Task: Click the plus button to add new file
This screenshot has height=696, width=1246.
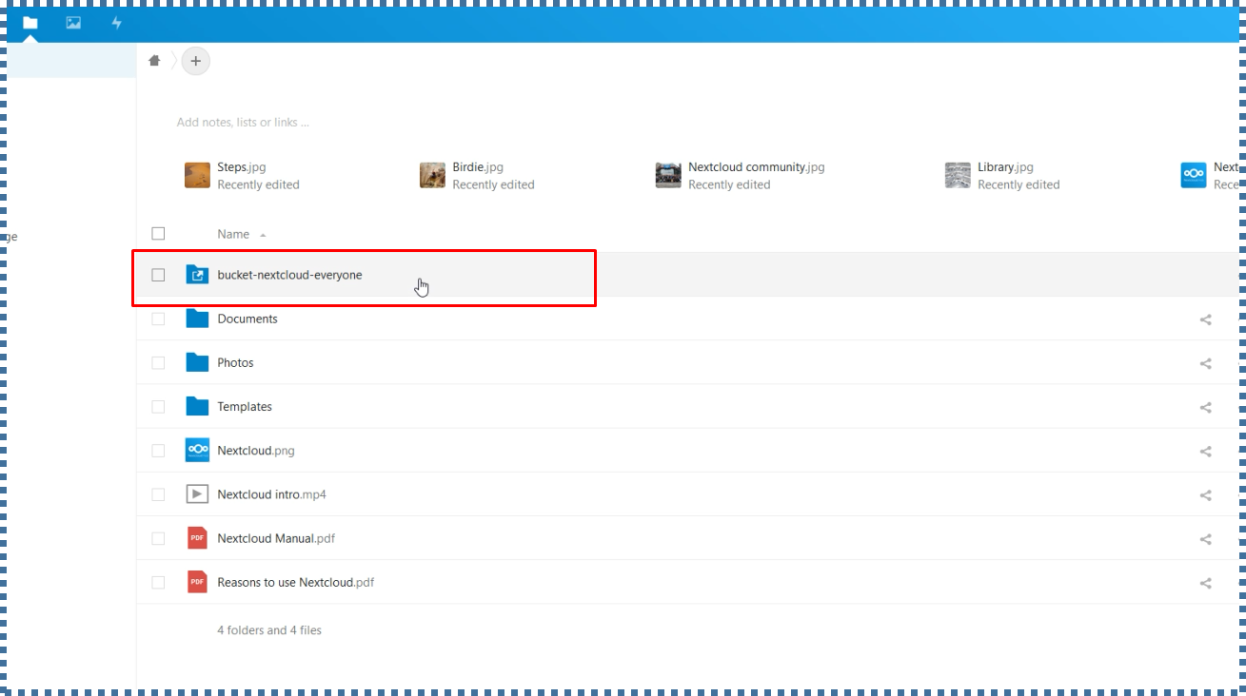Action: 195,61
